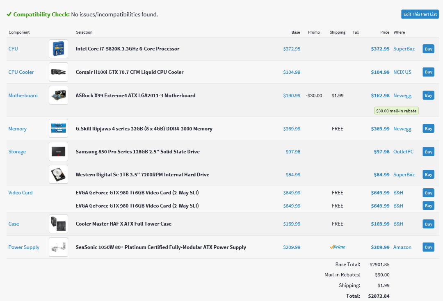The height and width of the screenshot is (301, 443).
Task: Click the G.Skill Ripjaws 4 memory name
Action: [x=144, y=129]
